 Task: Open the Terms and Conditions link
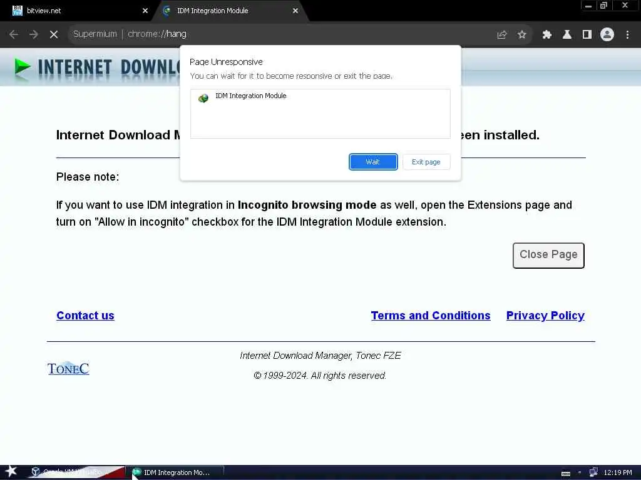click(431, 316)
